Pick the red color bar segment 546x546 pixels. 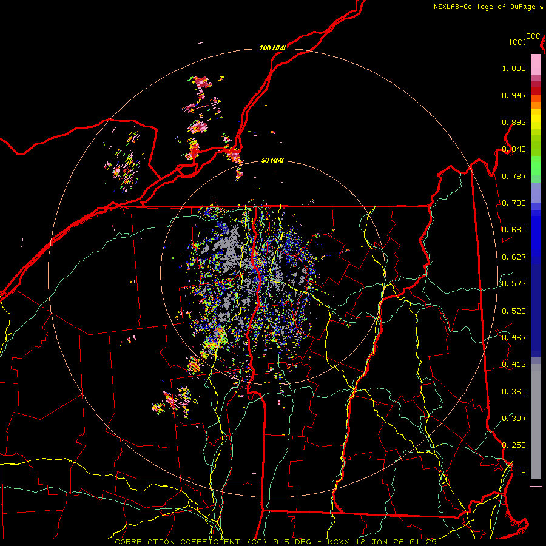(x=536, y=91)
